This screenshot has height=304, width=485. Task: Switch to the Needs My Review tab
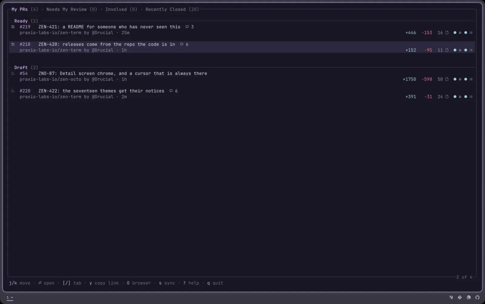coord(72,9)
